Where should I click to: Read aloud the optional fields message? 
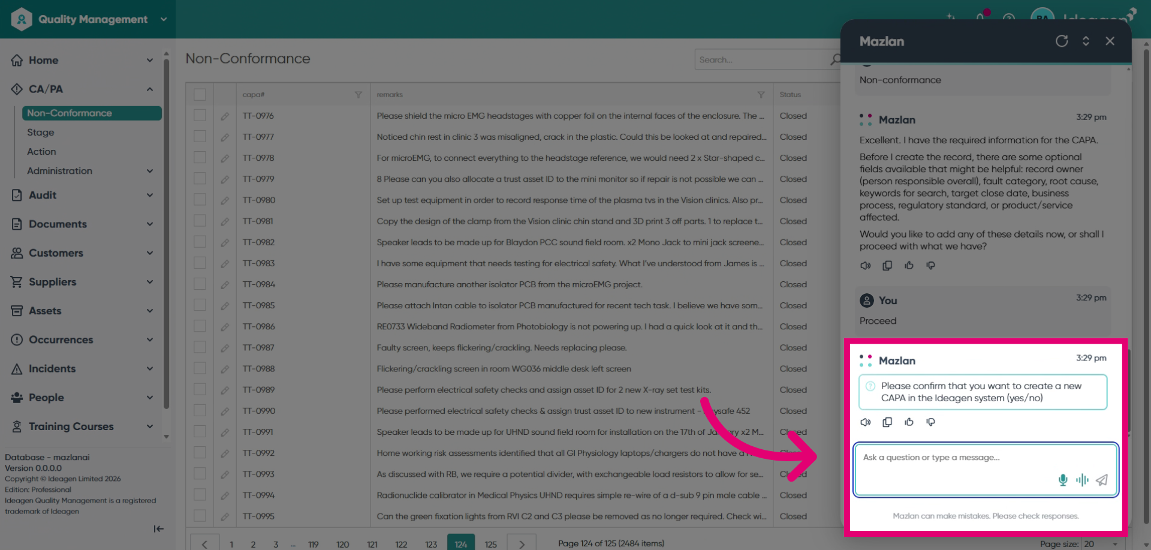tap(865, 265)
